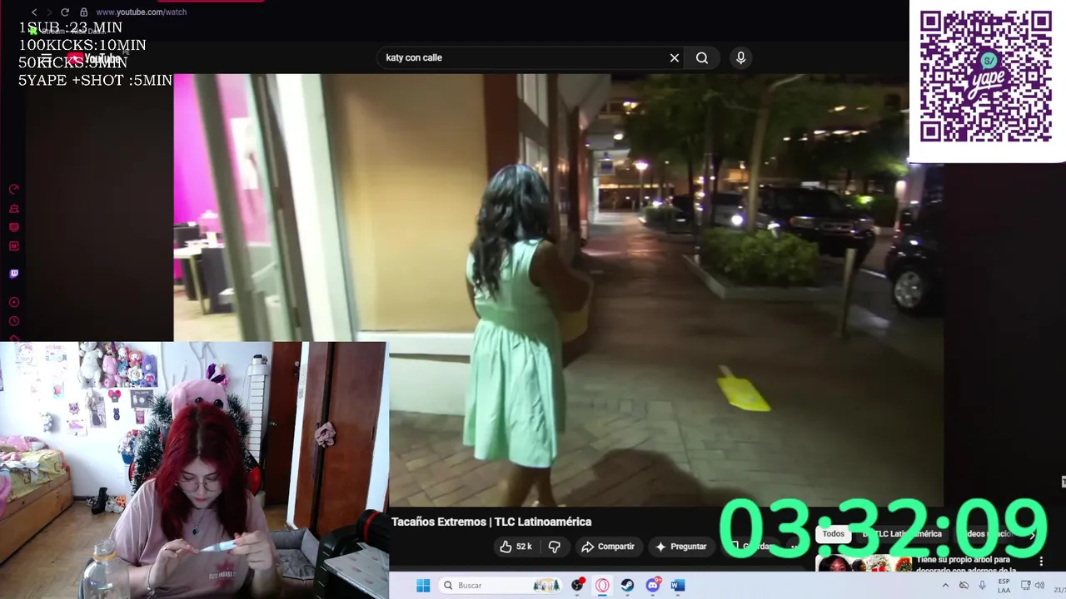Screen dimensions: 1066x599
Task: Select the www.youtube.com/watch address bar
Action: coord(141,12)
